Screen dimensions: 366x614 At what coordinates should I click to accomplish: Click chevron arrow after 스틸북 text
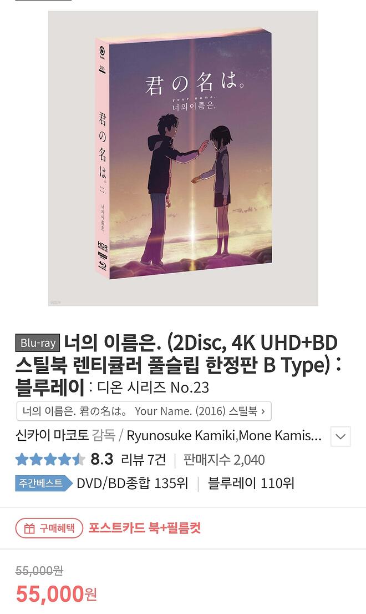(263, 411)
